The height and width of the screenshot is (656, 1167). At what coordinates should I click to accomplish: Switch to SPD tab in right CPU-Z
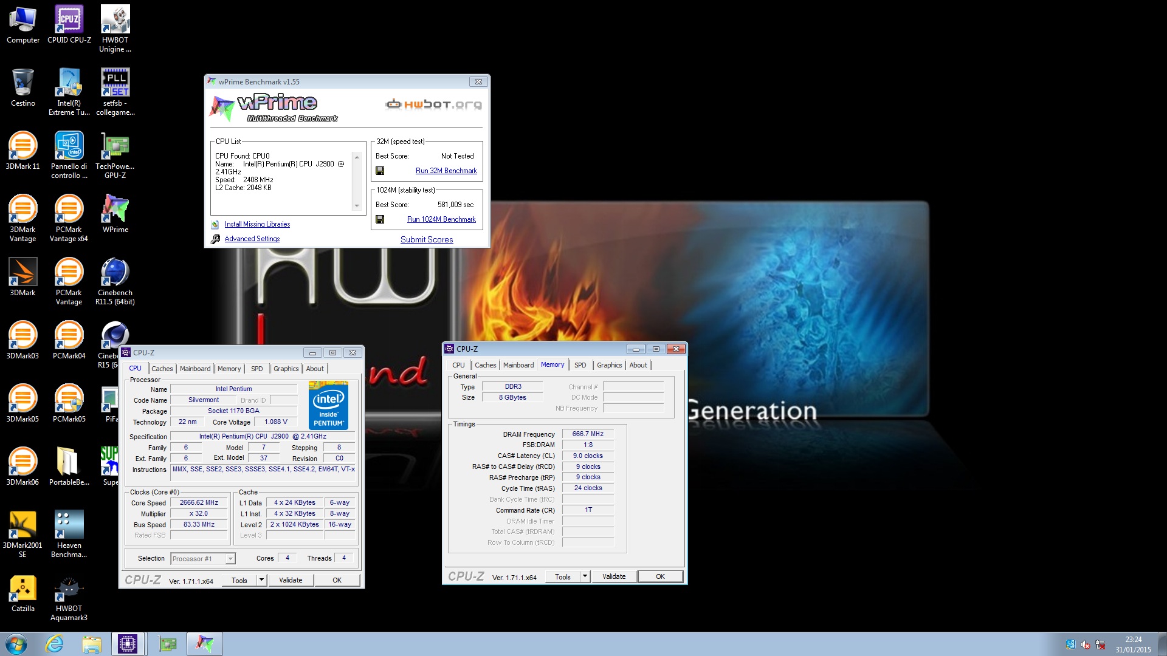580,365
